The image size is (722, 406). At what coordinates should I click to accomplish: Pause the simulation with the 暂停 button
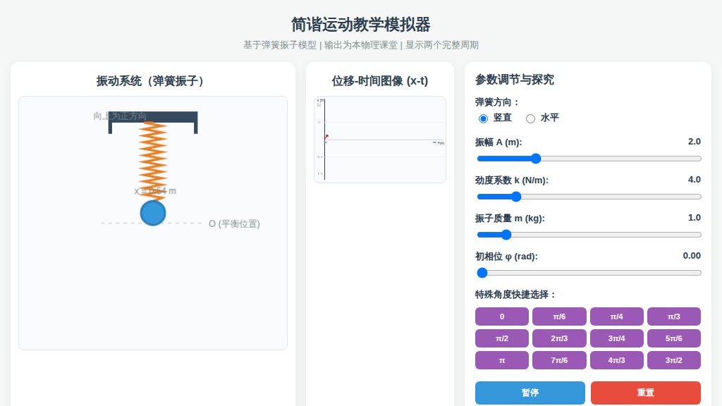[530, 393]
